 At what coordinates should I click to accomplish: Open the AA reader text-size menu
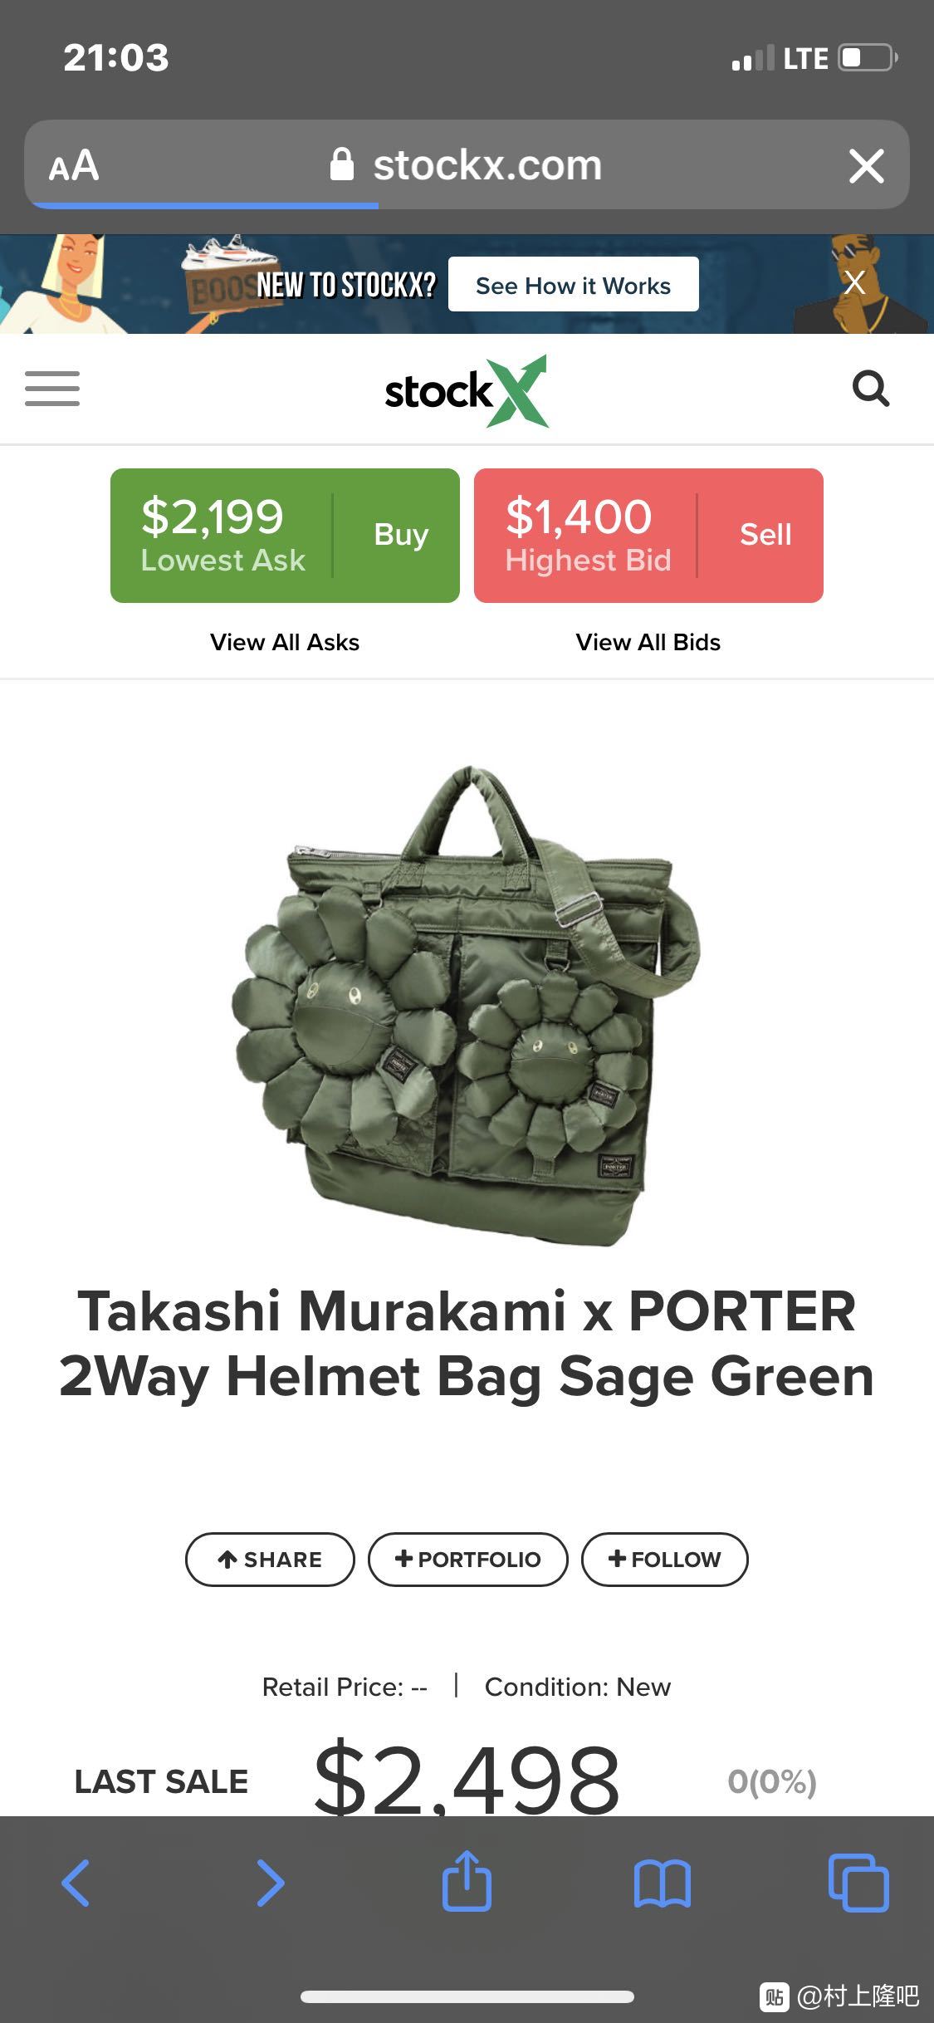74,165
